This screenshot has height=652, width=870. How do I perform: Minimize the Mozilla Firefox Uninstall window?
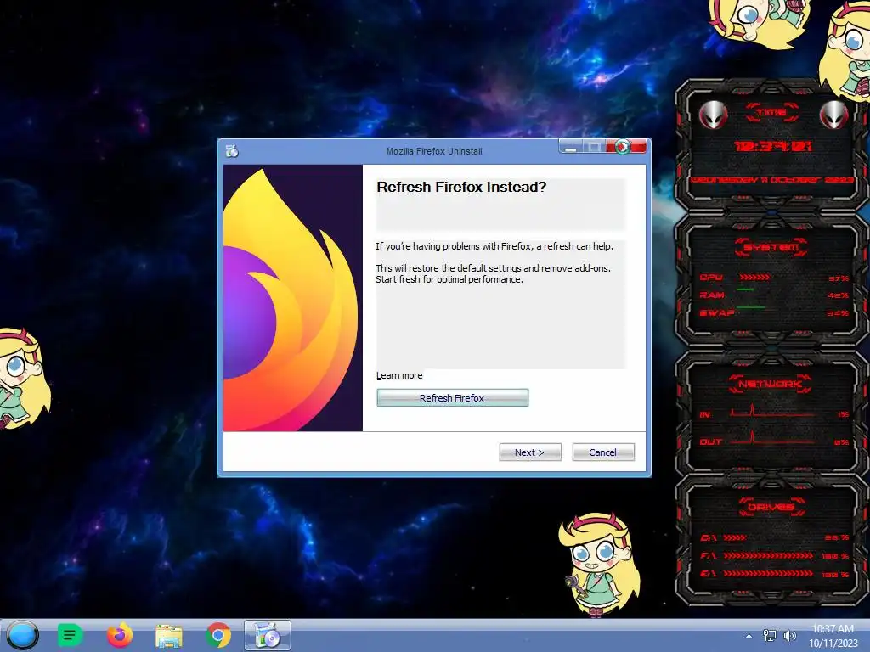tap(570, 146)
